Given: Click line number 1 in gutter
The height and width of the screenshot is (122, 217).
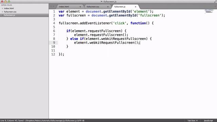Looking at the screenshot, I should coord(54,12).
